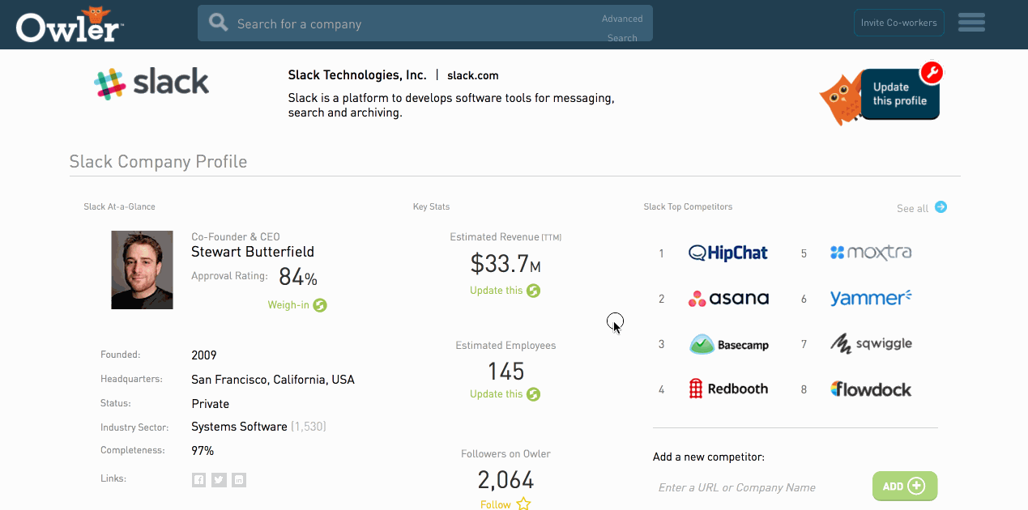This screenshot has height=510, width=1028.
Task: Click the Owler logo in header
Action: click(70, 25)
